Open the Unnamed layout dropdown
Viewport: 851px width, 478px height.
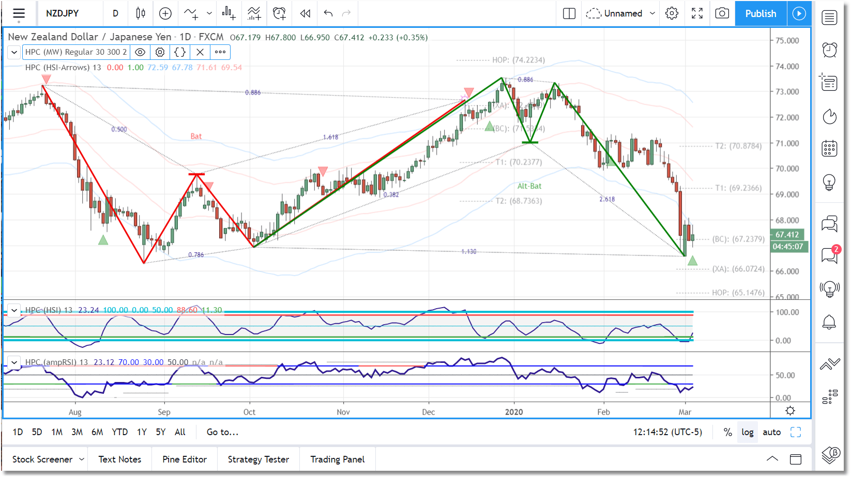(653, 13)
